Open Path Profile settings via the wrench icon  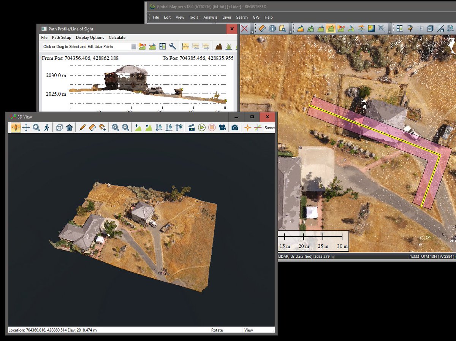click(173, 46)
